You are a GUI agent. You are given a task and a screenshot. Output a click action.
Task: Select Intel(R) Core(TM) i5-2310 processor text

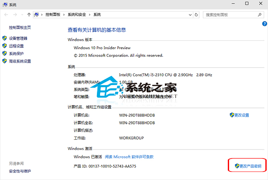[x=165, y=75]
